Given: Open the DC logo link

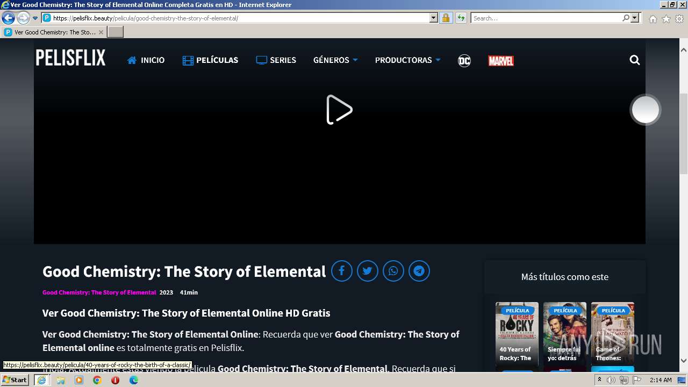Looking at the screenshot, I should click(464, 61).
